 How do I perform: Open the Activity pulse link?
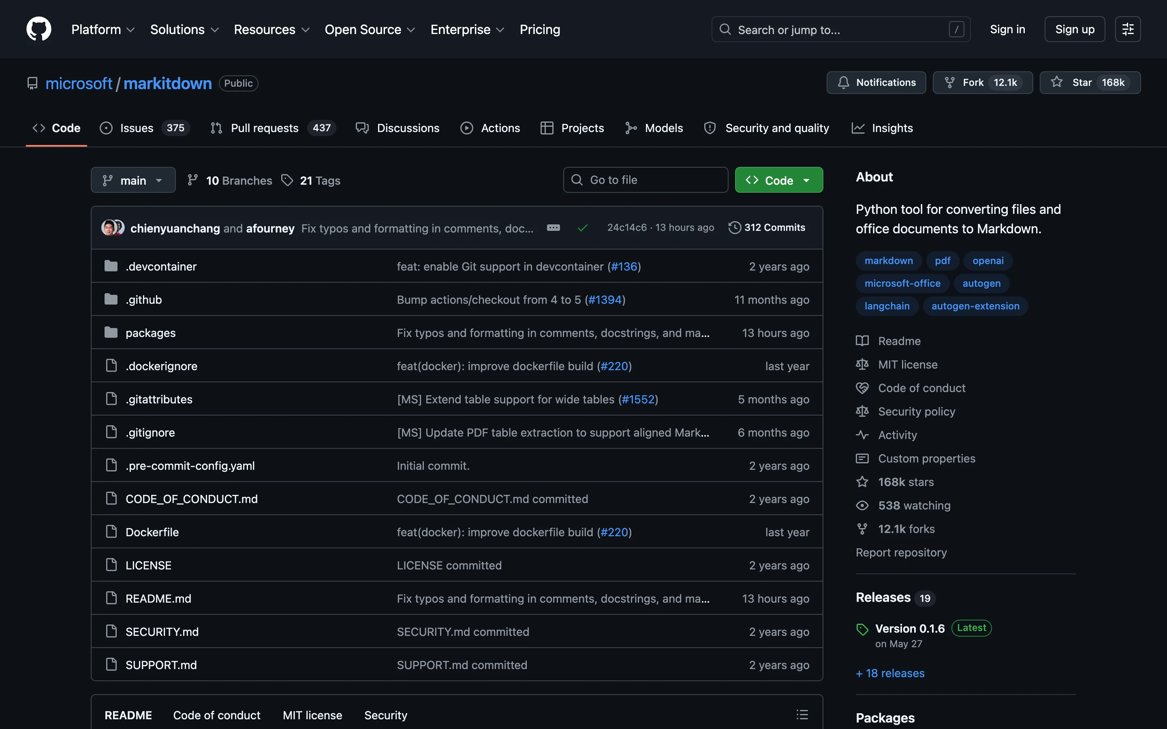[886, 435]
